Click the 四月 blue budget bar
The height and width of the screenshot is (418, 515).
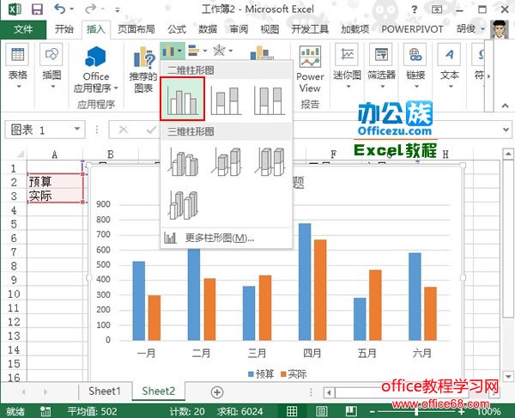[305, 282]
